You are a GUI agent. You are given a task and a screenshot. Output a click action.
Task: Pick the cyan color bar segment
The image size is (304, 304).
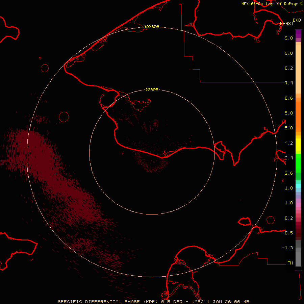tap(298, 186)
